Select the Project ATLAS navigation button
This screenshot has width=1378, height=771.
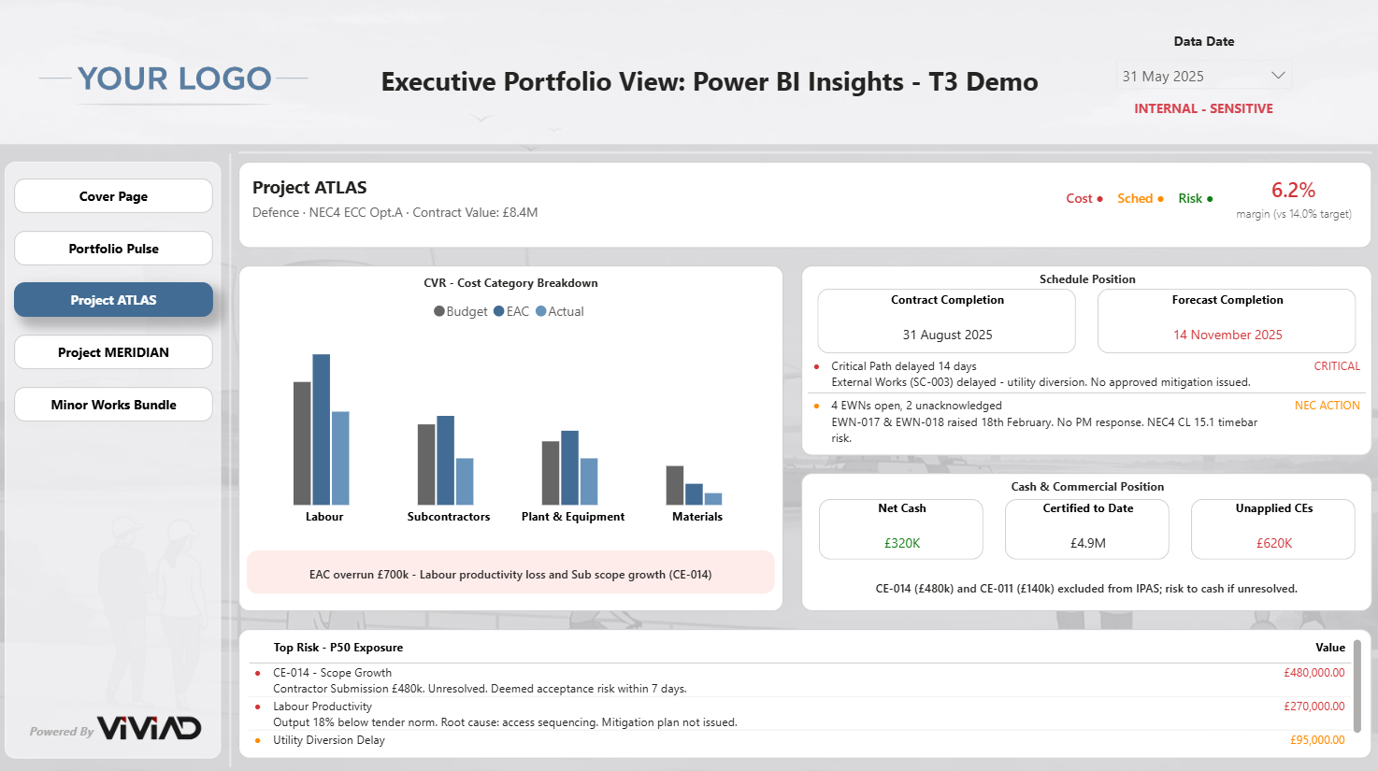(x=113, y=300)
